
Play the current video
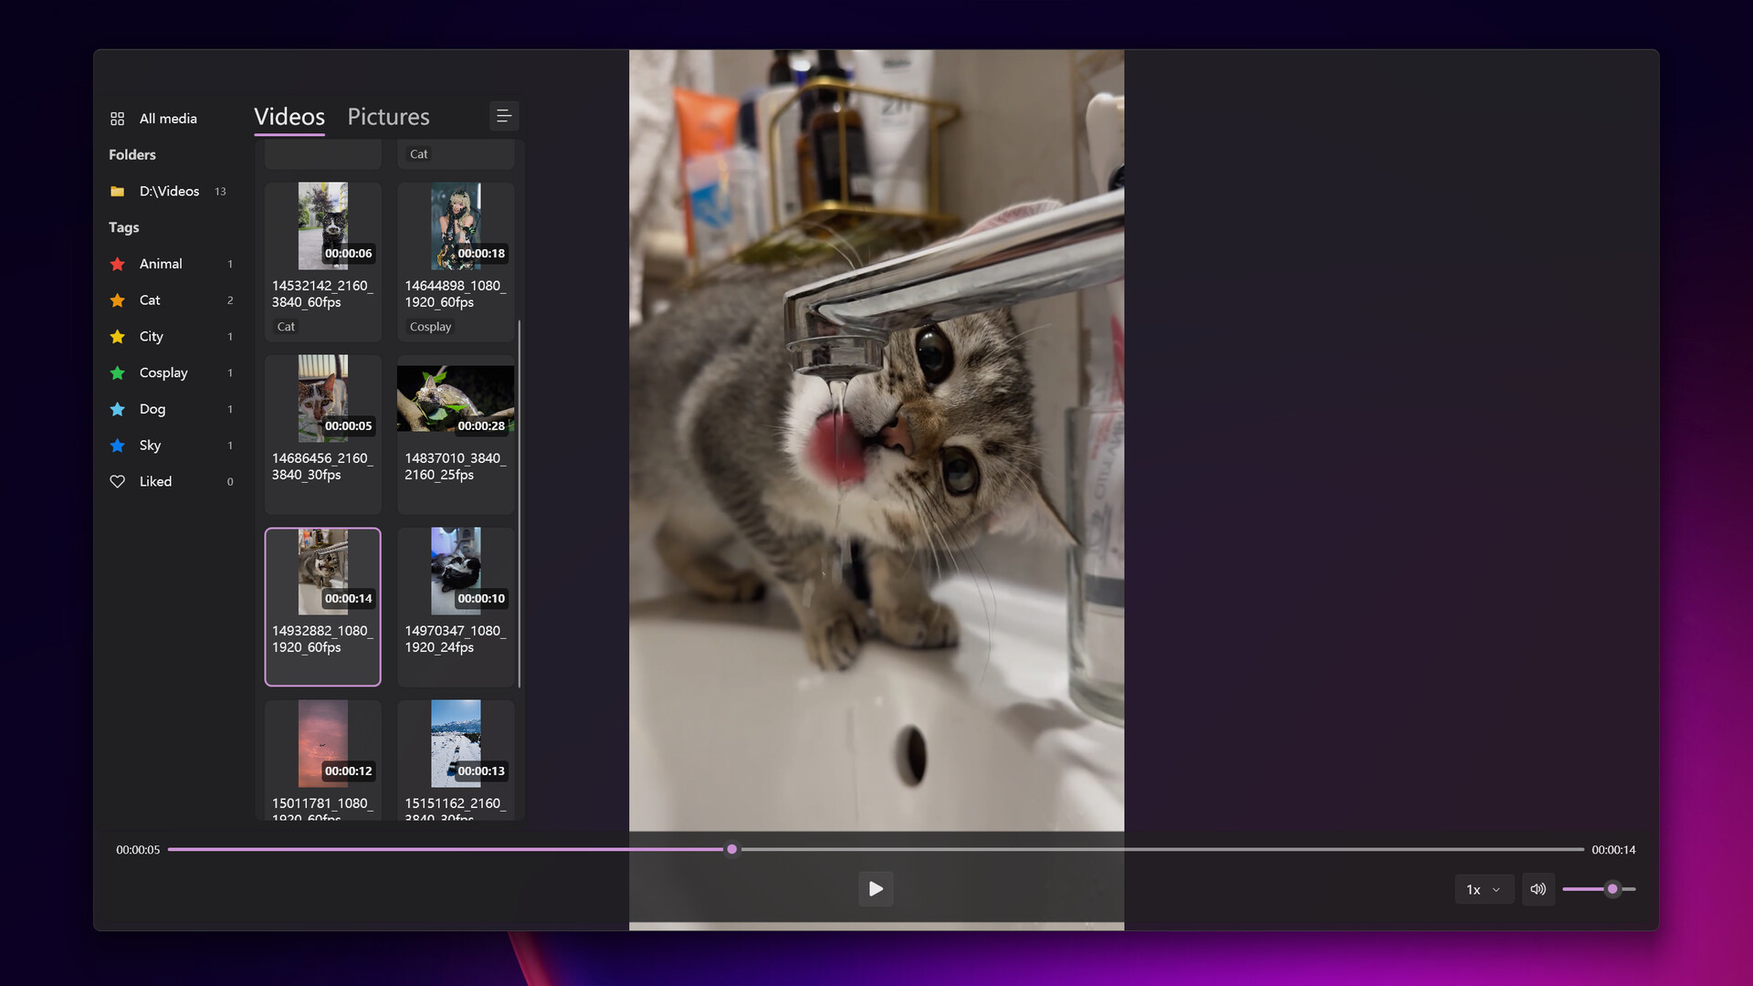[876, 888]
